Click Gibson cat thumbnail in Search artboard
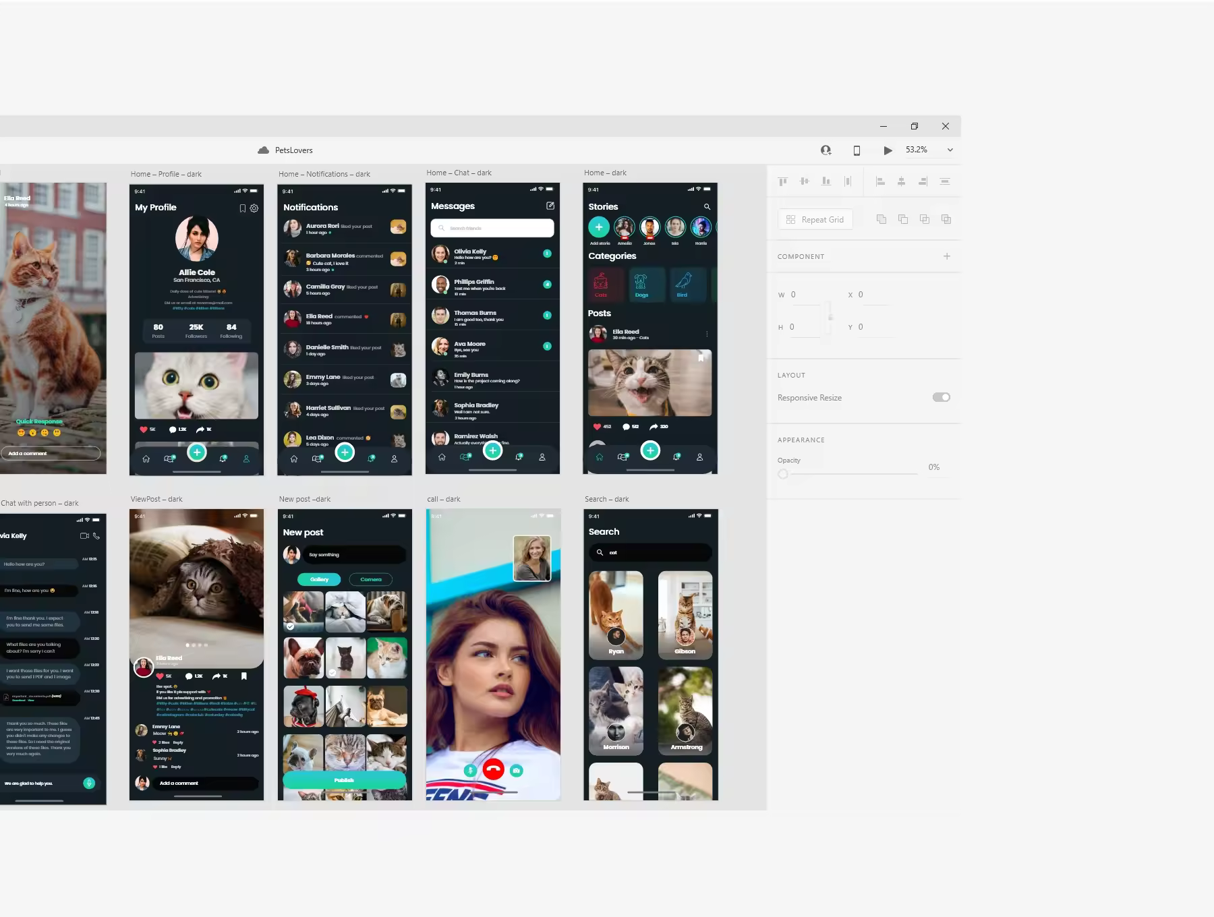 pyautogui.click(x=685, y=615)
